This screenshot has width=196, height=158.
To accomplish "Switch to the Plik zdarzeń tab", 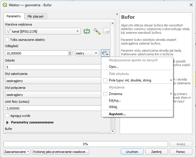I will (35, 16).
